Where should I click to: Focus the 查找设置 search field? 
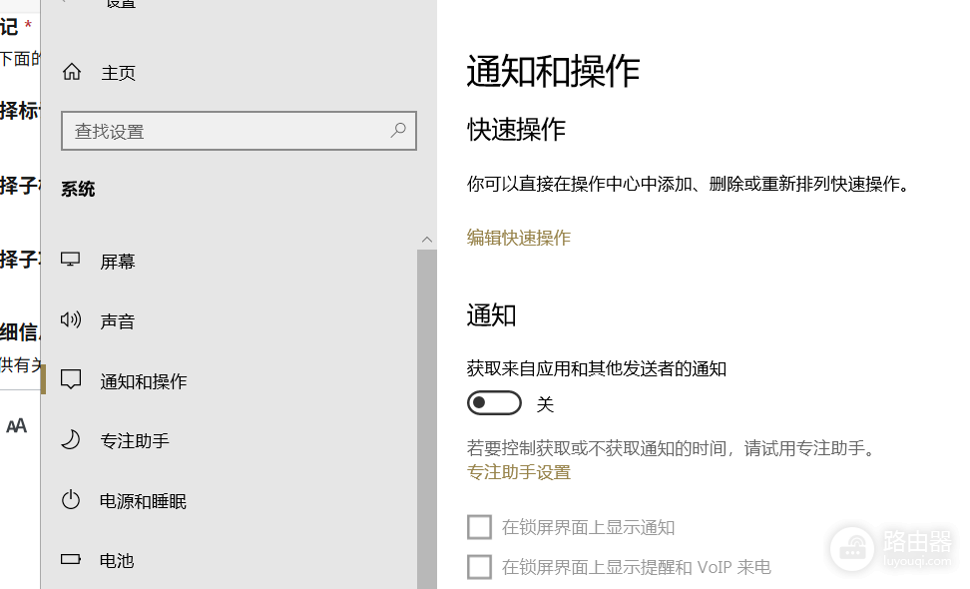(239, 131)
